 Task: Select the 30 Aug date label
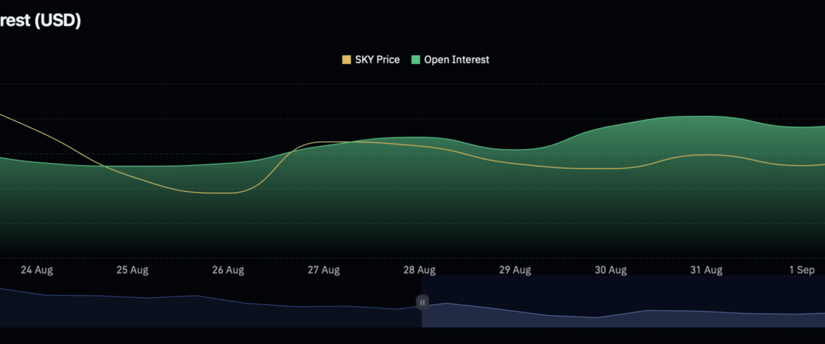(x=610, y=270)
